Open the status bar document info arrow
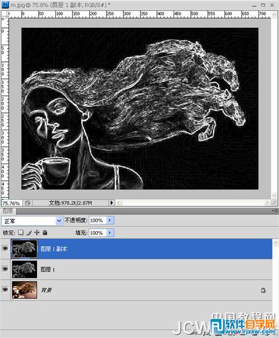Screen dimensions: 279x338 pos(112,203)
